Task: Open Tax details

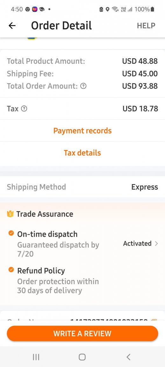Action: click(83, 153)
